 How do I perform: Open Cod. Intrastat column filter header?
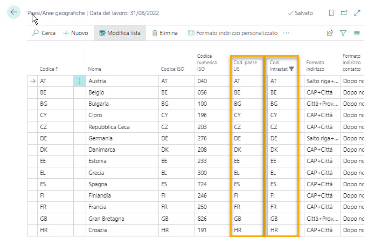(282, 65)
